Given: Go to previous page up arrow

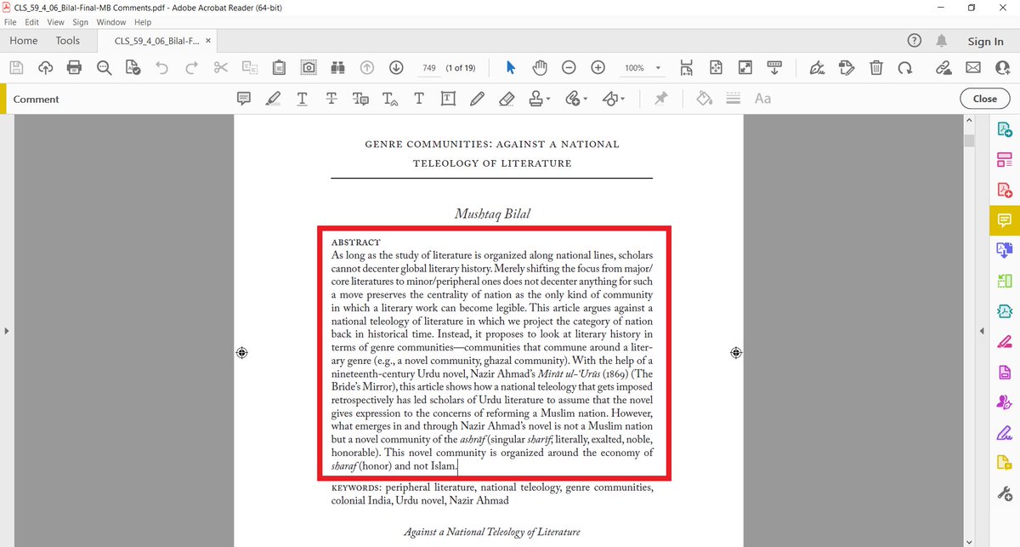Looking at the screenshot, I should click(367, 68).
